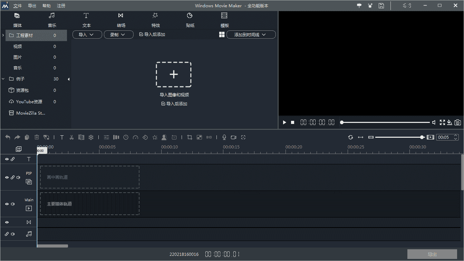The image size is (464, 261).
Task: Click the save floppy disk icon
Action: point(381,6)
